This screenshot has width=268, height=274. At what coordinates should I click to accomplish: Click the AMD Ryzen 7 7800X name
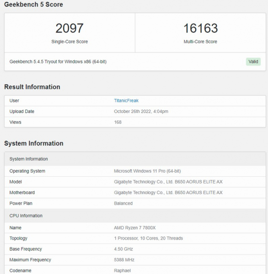point(135,228)
